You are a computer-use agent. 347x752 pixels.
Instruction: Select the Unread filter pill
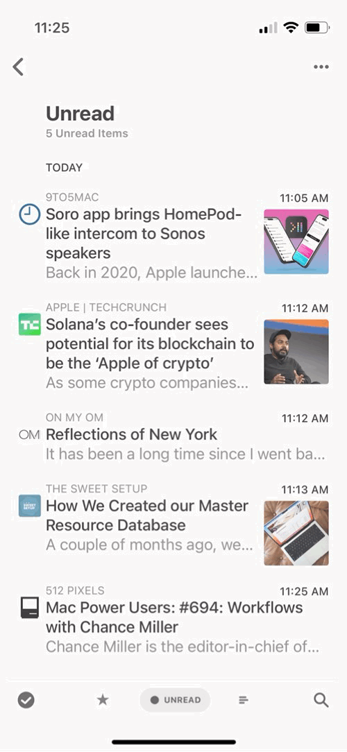pyautogui.click(x=175, y=700)
